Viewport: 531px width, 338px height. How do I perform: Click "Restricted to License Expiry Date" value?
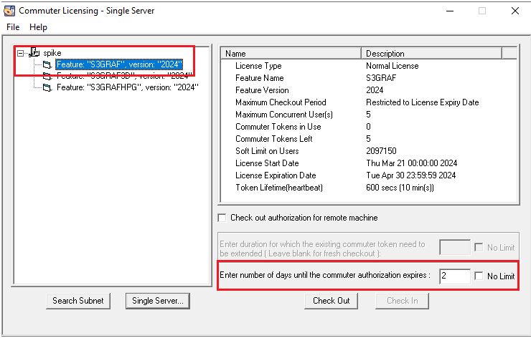click(x=423, y=102)
